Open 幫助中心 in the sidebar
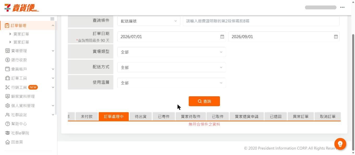 [x=19, y=124]
